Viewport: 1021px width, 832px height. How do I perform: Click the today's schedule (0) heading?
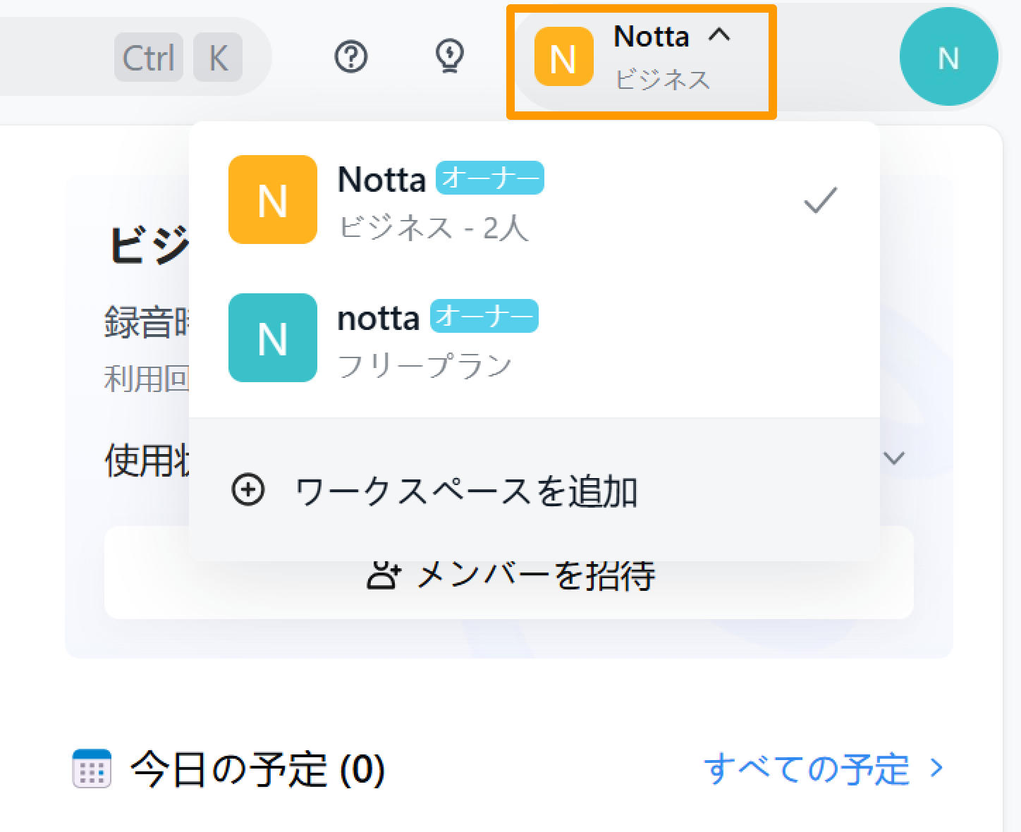click(x=258, y=769)
